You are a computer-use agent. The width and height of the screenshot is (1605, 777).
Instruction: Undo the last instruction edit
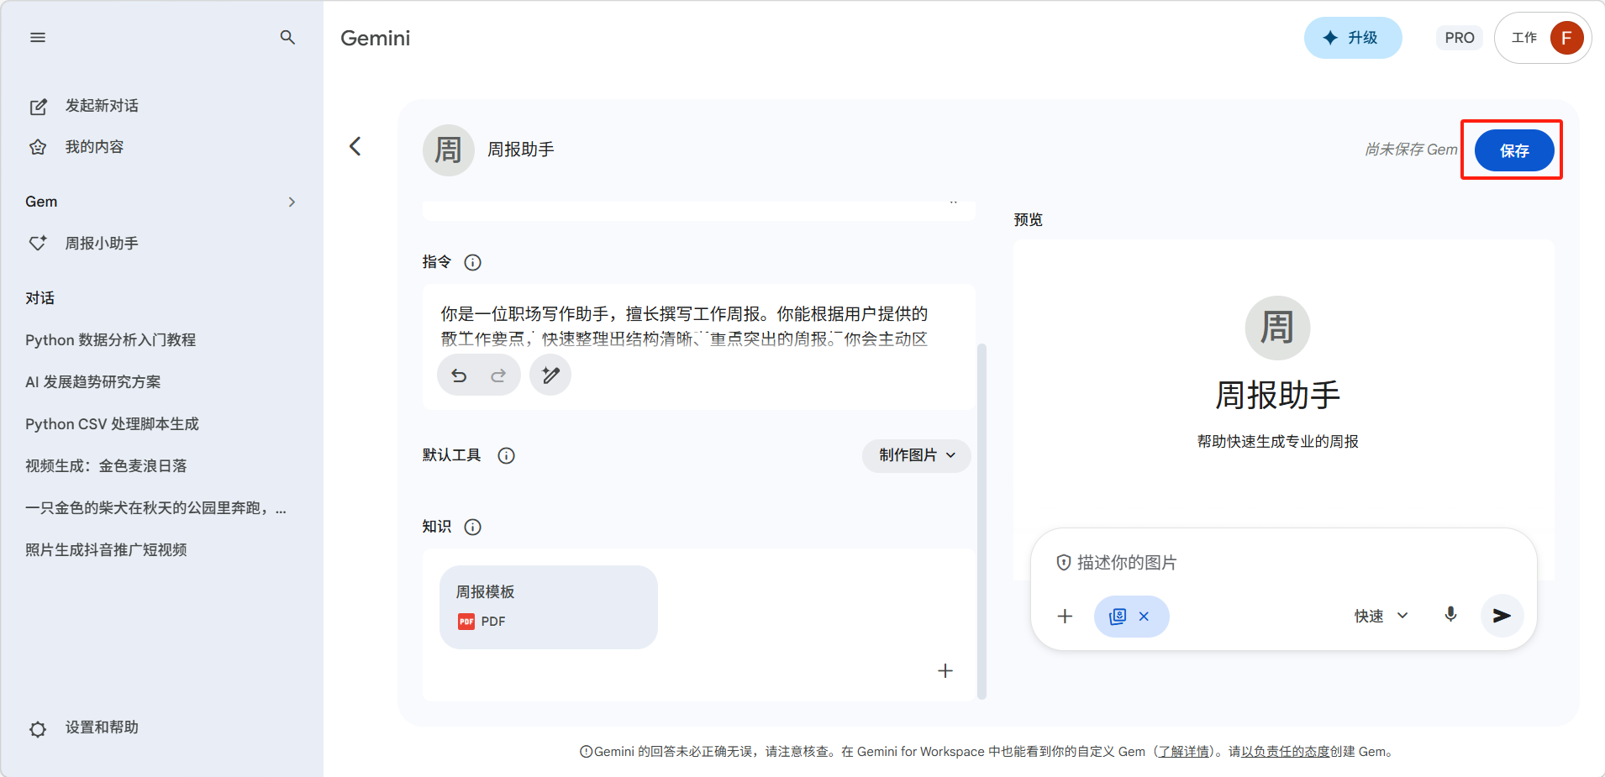(x=459, y=375)
